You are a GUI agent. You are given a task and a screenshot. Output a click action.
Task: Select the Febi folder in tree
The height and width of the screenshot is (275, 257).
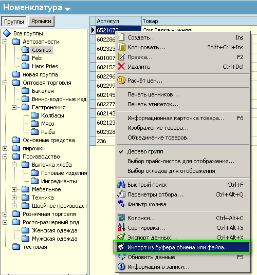click(37, 58)
